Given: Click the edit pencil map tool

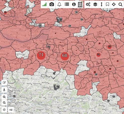Looking at the screenshot, I should coord(4,82).
